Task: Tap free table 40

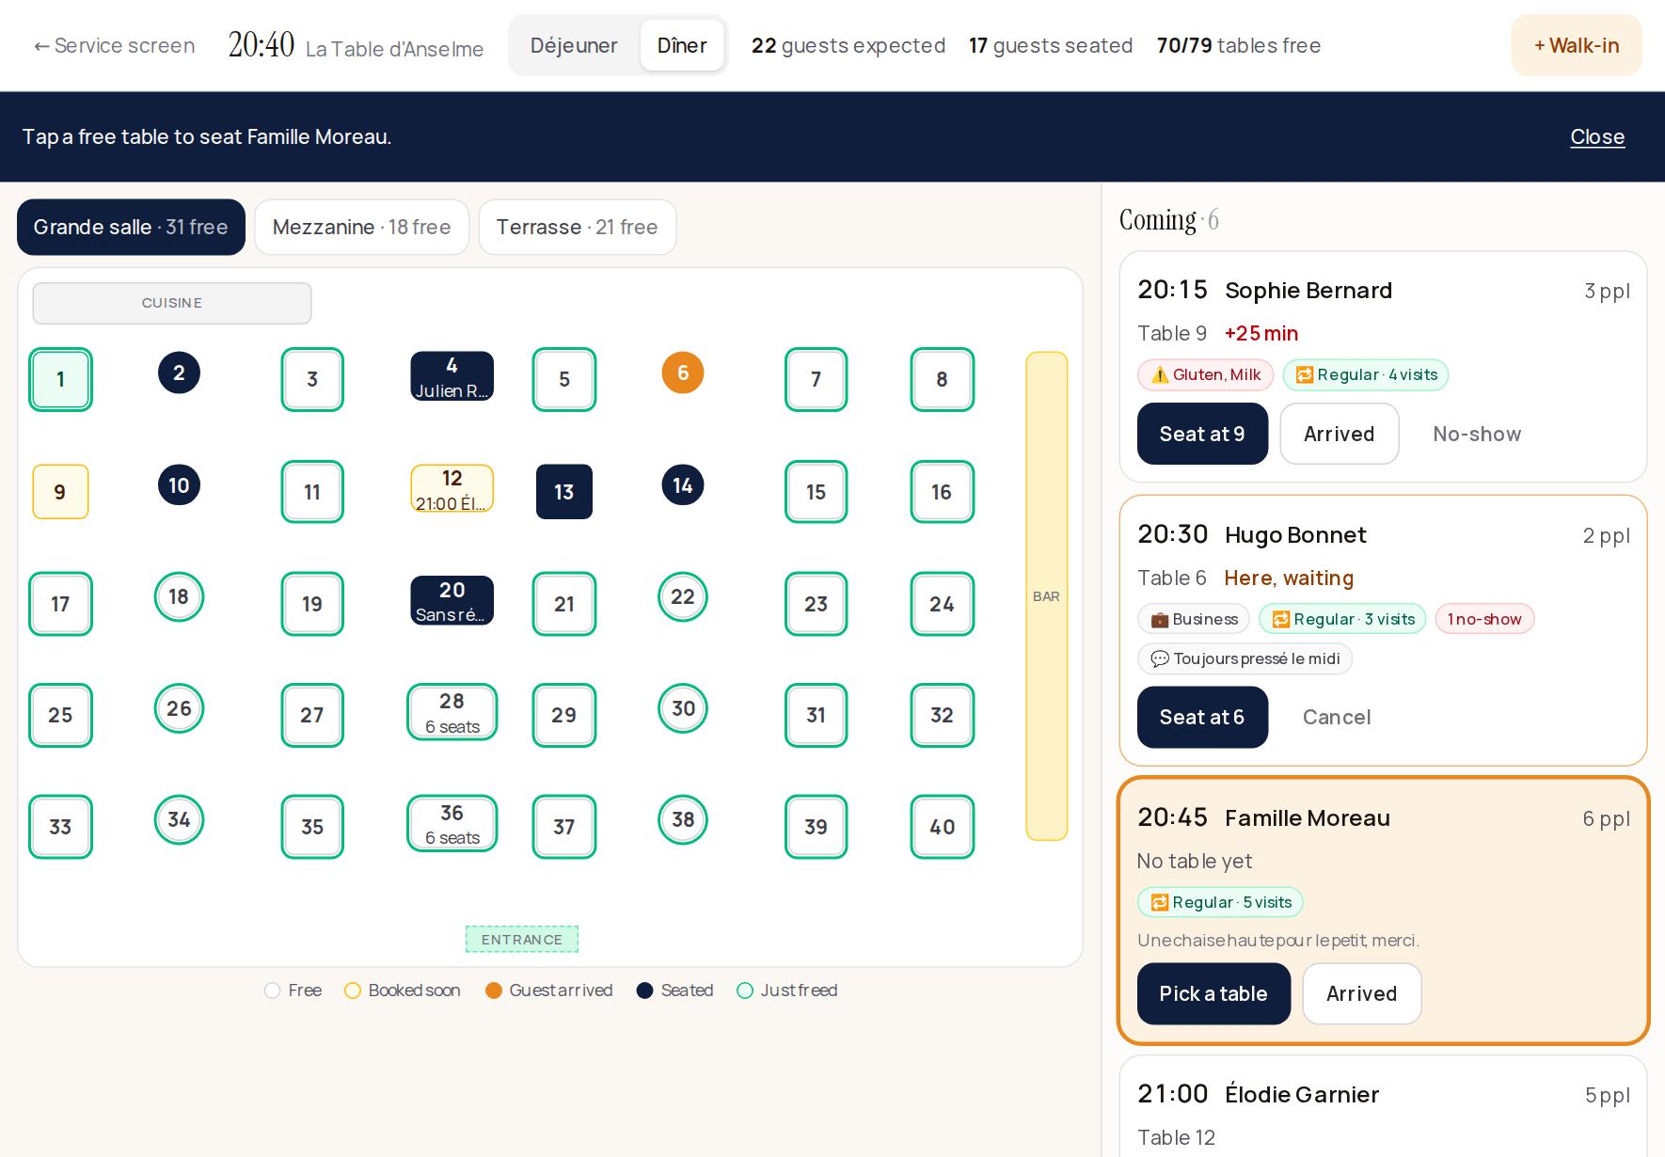Action: click(x=942, y=827)
